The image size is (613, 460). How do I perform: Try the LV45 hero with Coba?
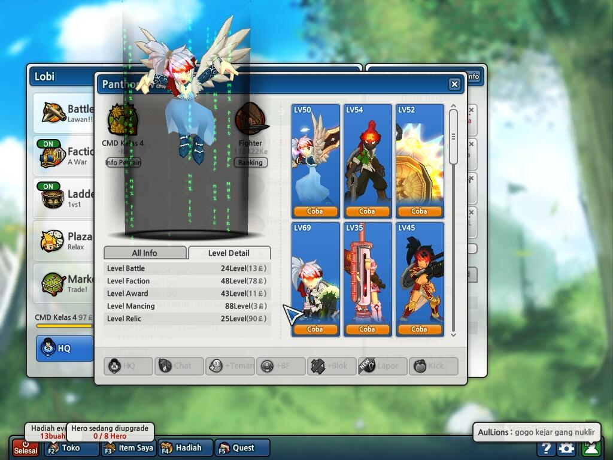[x=419, y=329]
